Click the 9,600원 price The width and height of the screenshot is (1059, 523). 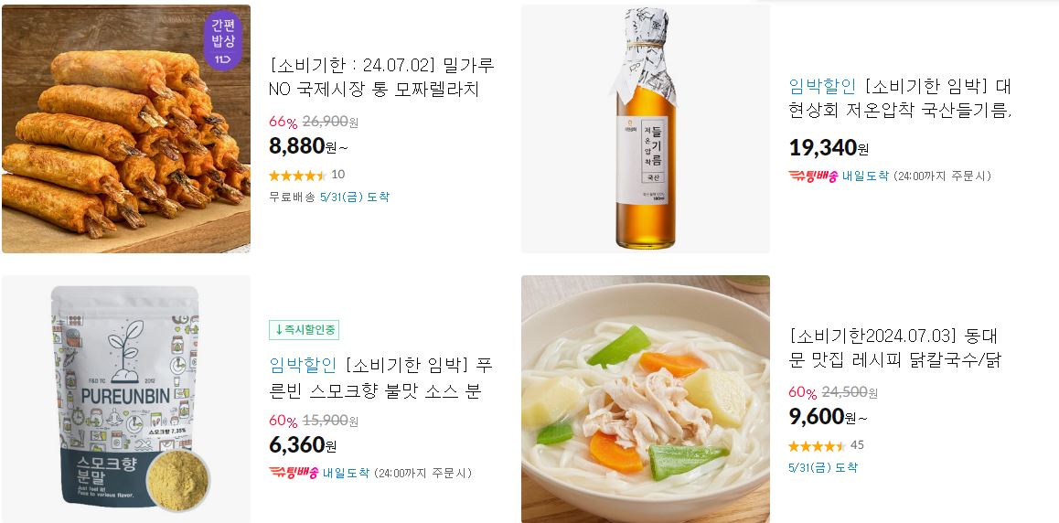[828, 416]
